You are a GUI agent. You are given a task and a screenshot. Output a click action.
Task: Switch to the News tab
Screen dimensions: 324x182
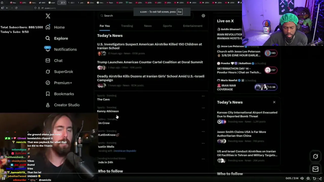(x=148, y=26)
